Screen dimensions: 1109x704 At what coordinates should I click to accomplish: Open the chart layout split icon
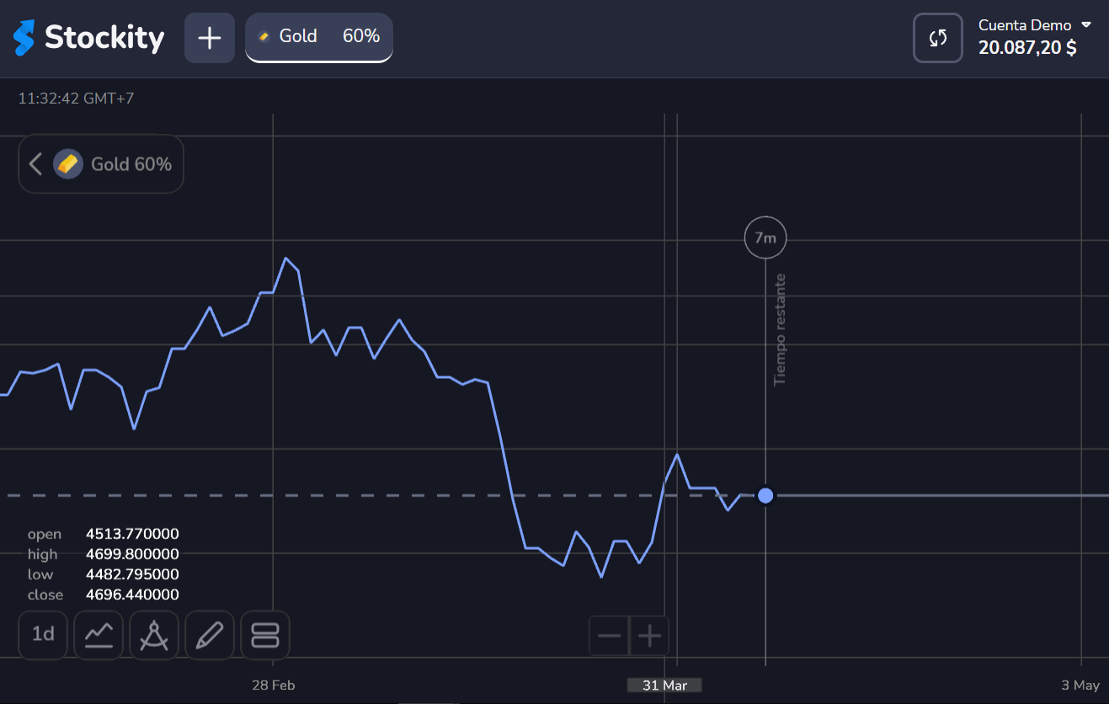point(265,635)
